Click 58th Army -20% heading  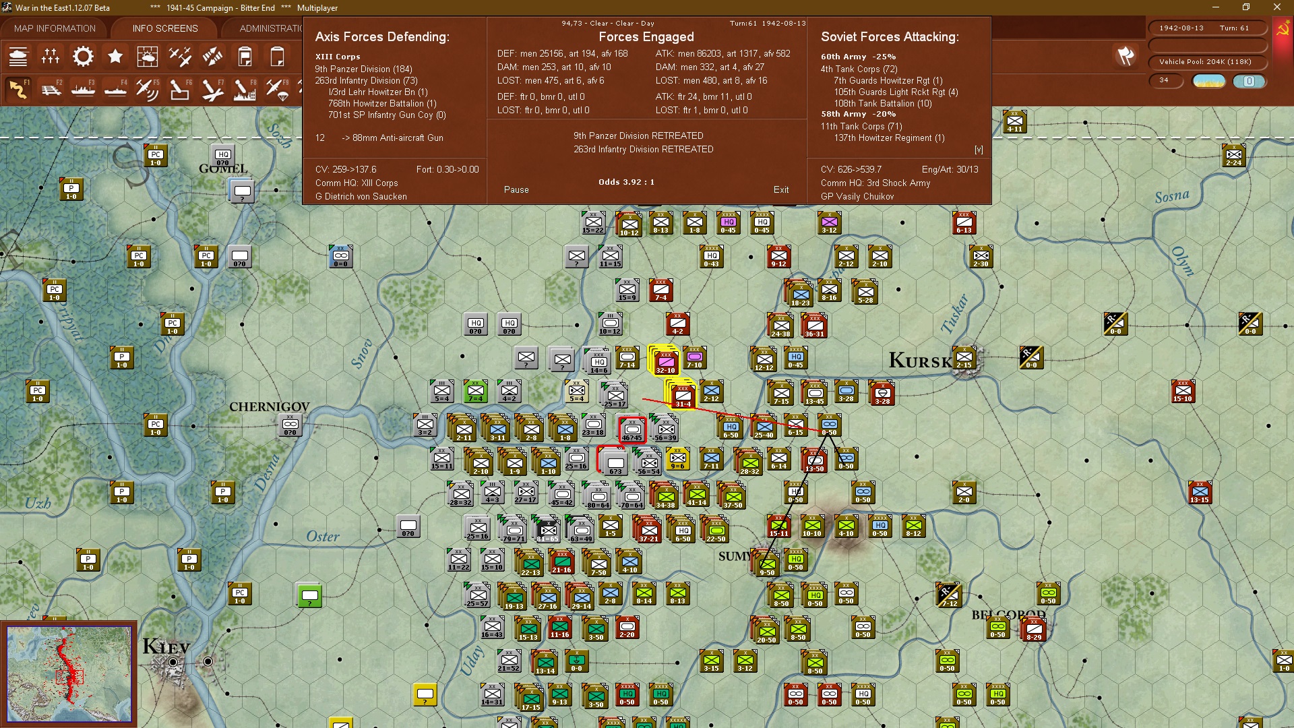pos(858,114)
